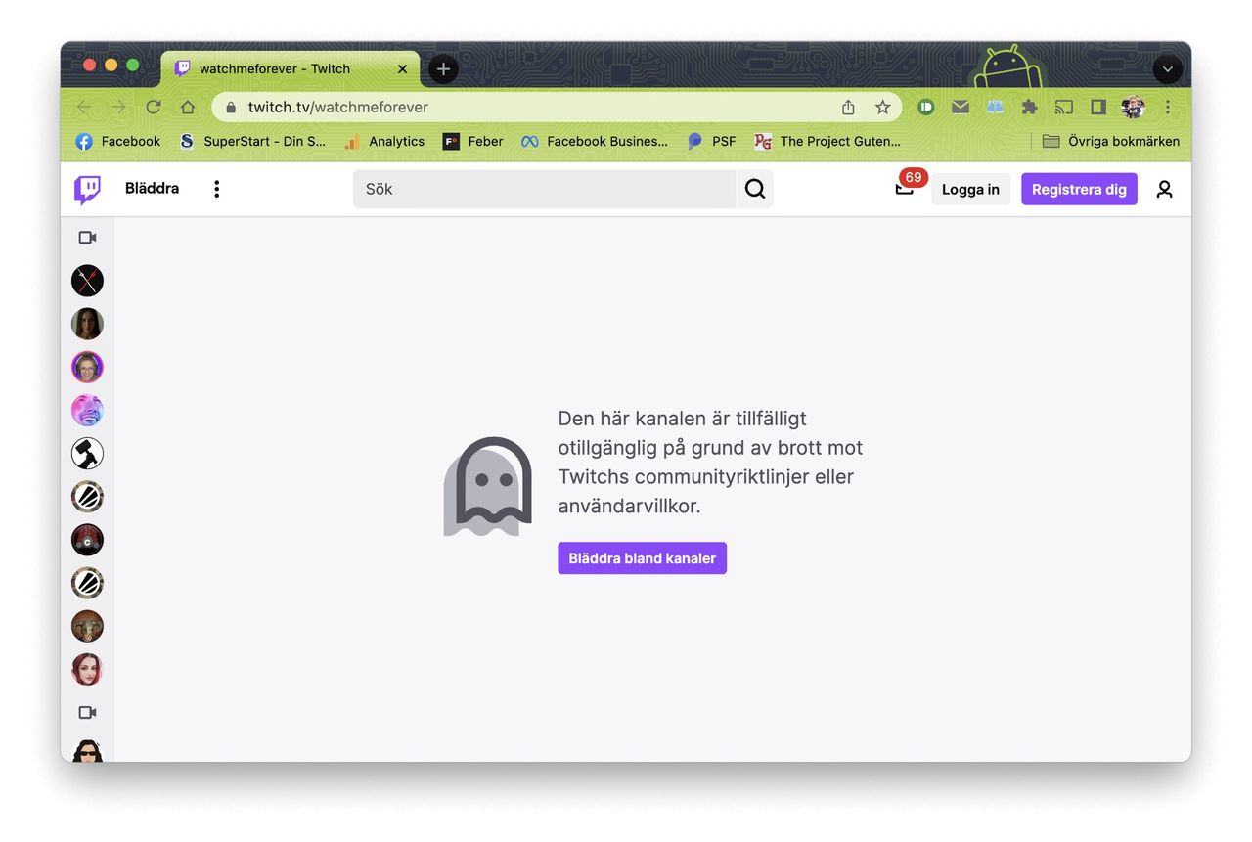The height and width of the screenshot is (842, 1252).
Task: Click the Logga in button
Action: click(x=970, y=189)
